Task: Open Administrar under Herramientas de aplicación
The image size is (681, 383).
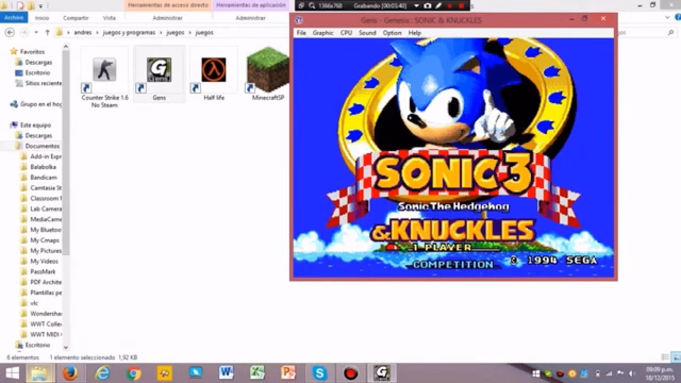Action: pos(250,18)
